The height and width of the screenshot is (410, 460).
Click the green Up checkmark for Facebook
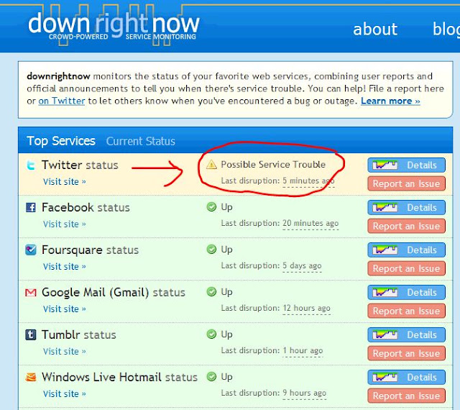coord(211,207)
